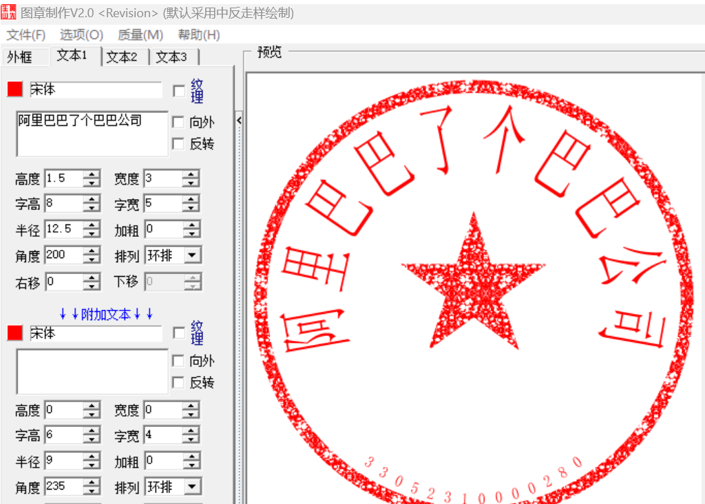Increase the main text 角度 stepper

point(92,251)
